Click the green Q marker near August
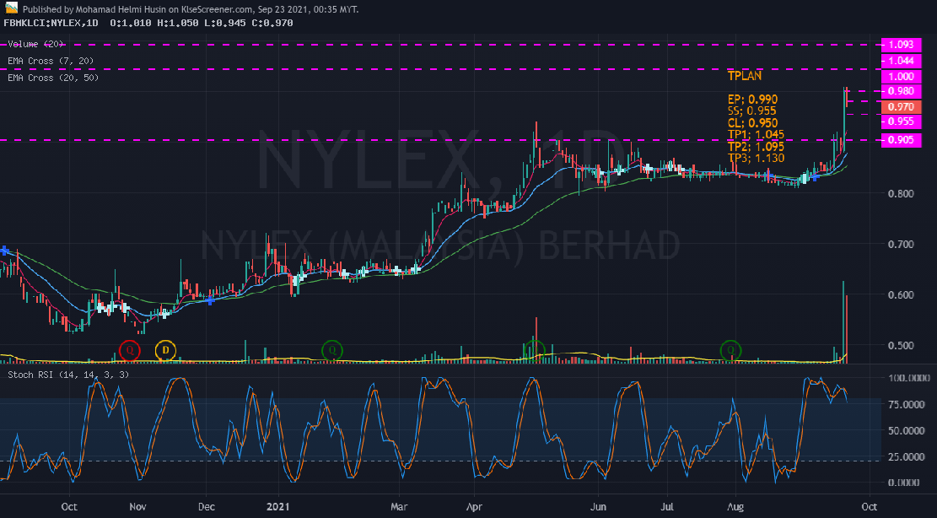Viewport: 937px width, 518px height. pos(730,349)
